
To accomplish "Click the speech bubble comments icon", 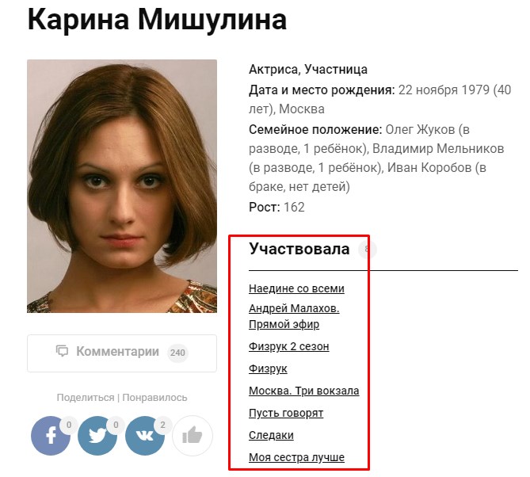I will point(62,351).
